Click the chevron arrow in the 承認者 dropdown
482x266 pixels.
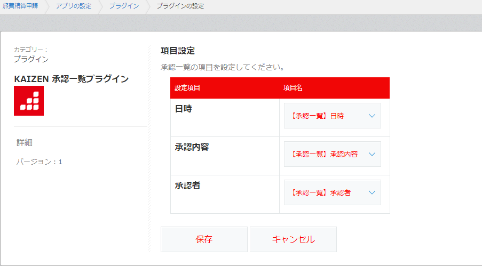coord(372,192)
